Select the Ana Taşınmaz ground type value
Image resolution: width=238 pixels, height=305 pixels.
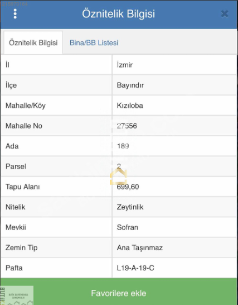point(140,247)
